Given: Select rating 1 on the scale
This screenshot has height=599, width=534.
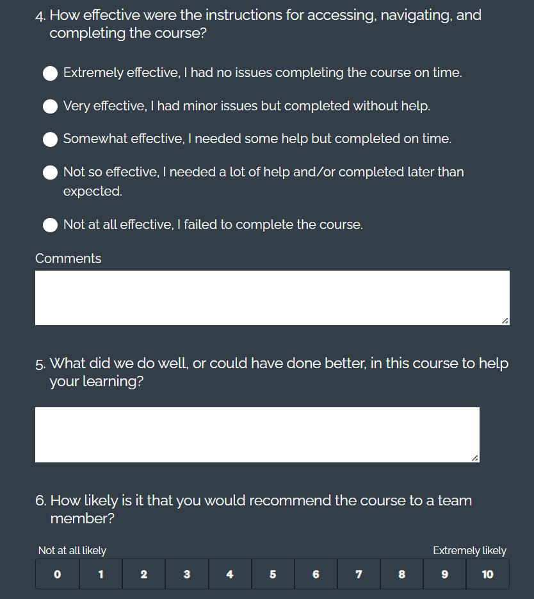Looking at the screenshot, I should pyautogui.click(x=101, y=574).
